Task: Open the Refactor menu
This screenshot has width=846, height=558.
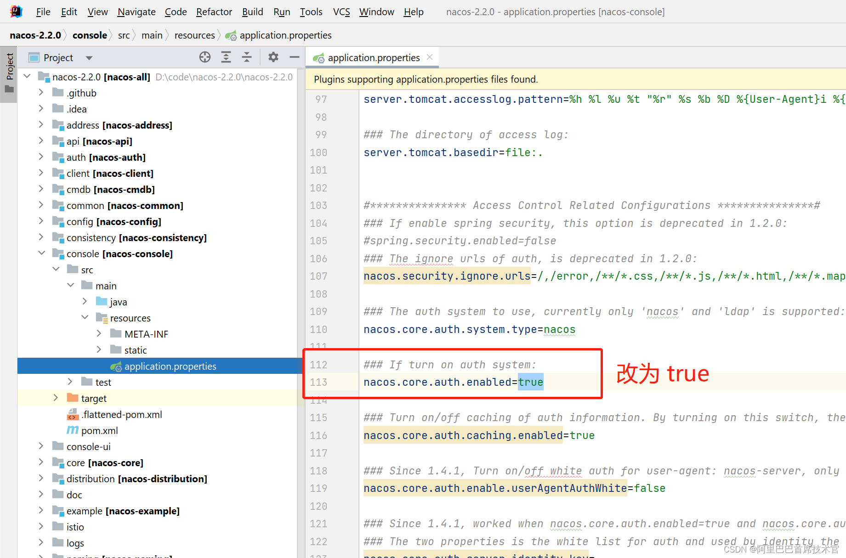Action: tap(214, 11)
